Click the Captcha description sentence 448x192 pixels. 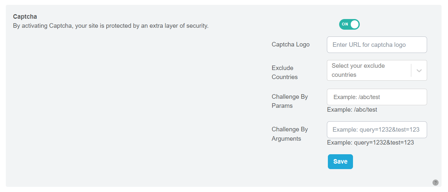pos(110,25)
